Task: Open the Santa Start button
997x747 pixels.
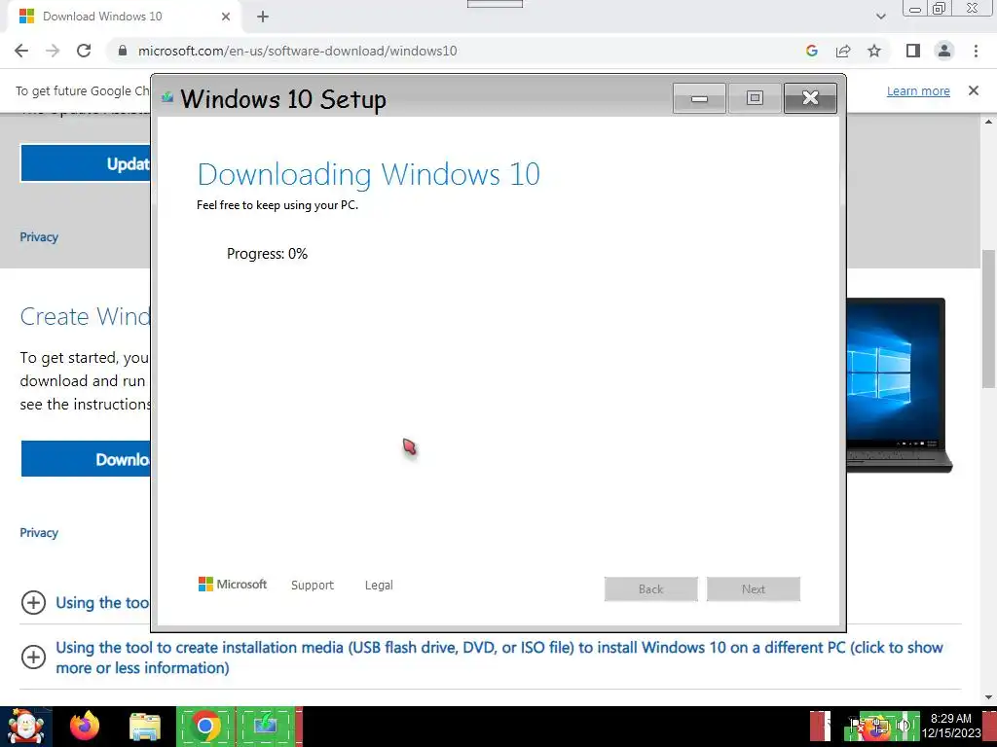Action: 25,726
